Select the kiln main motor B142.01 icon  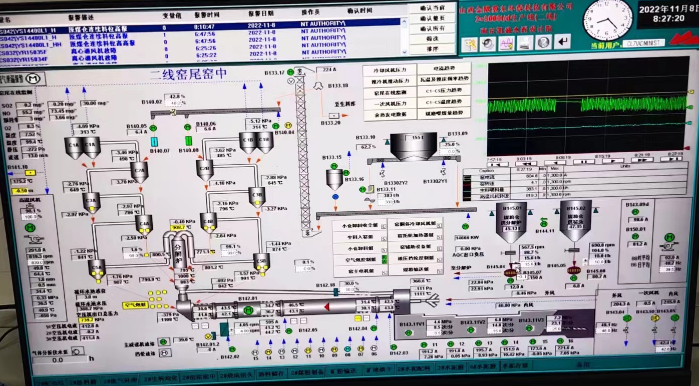point(248,311)
